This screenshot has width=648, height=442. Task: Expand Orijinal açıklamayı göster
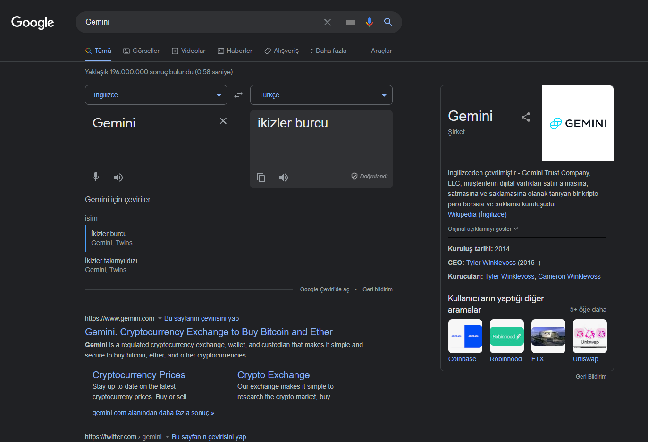[483, 229]
